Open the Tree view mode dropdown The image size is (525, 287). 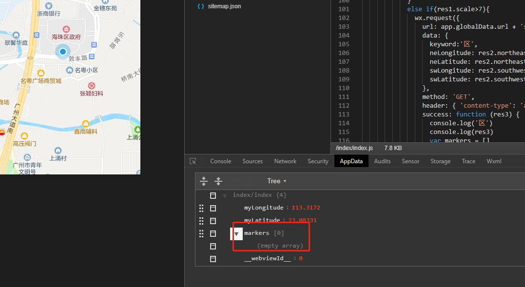(x=276, y=181)
